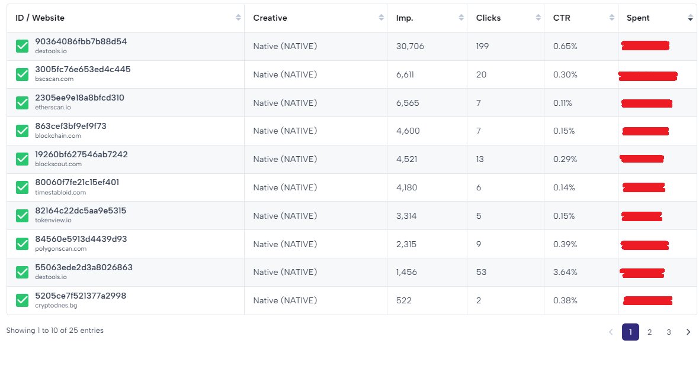The height and width of the screenshot is (366, 699).
Task: Select ID 5205ce7f521377a2998
Action: click(81, 296)
